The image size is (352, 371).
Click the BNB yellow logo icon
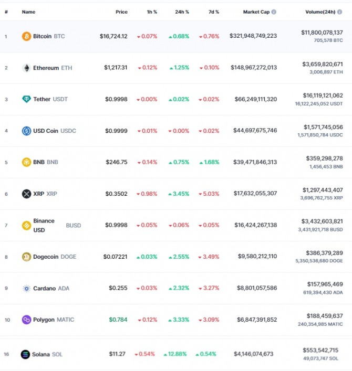[x=26, y=162]
